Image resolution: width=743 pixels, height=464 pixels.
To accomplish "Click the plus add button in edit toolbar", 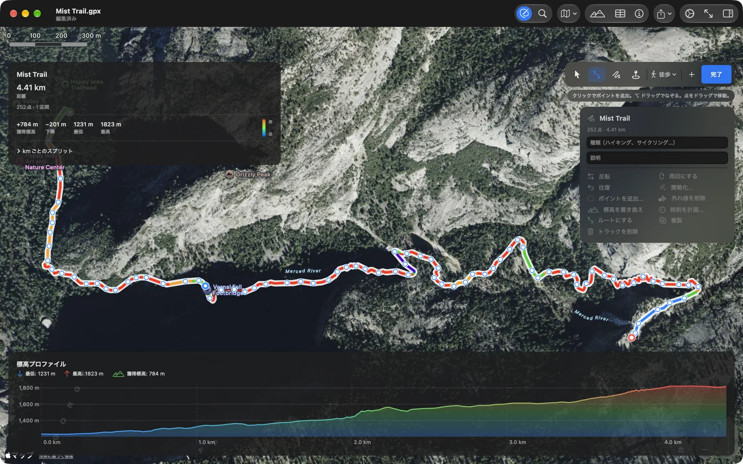I will click(691, 74).
